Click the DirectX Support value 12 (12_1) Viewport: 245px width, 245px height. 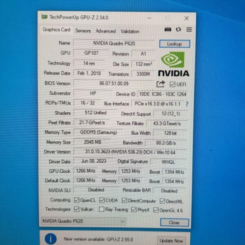(x=171, y=114)
